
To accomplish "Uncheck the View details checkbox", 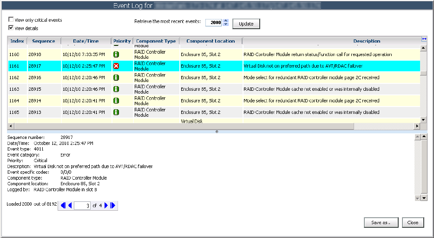I will (11, 28).
